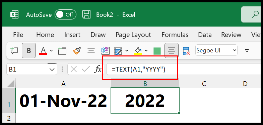Click cell A1 containing 01-Nov-22

click(x=63, y=100)
